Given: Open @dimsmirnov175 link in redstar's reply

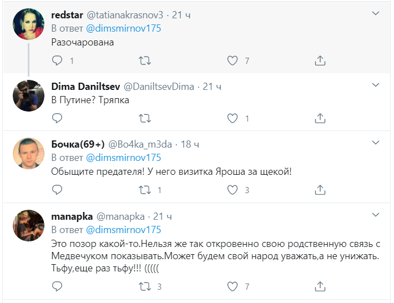Looking at the screenshot, I should pyautogui.click(x=123, y=28).
